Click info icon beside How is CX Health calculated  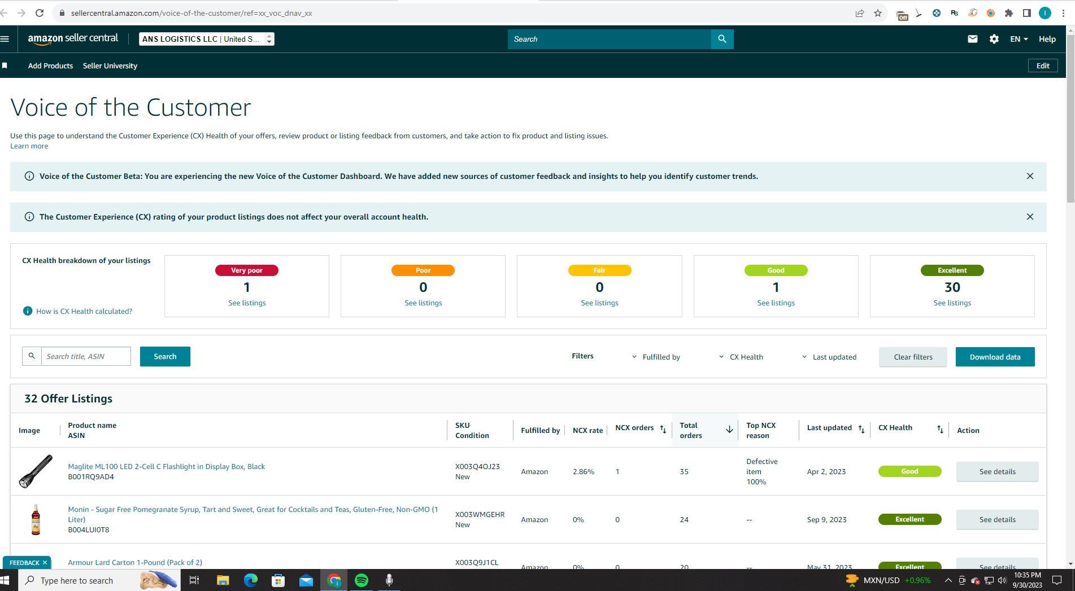pyautogui.click(x=27, y=311)
